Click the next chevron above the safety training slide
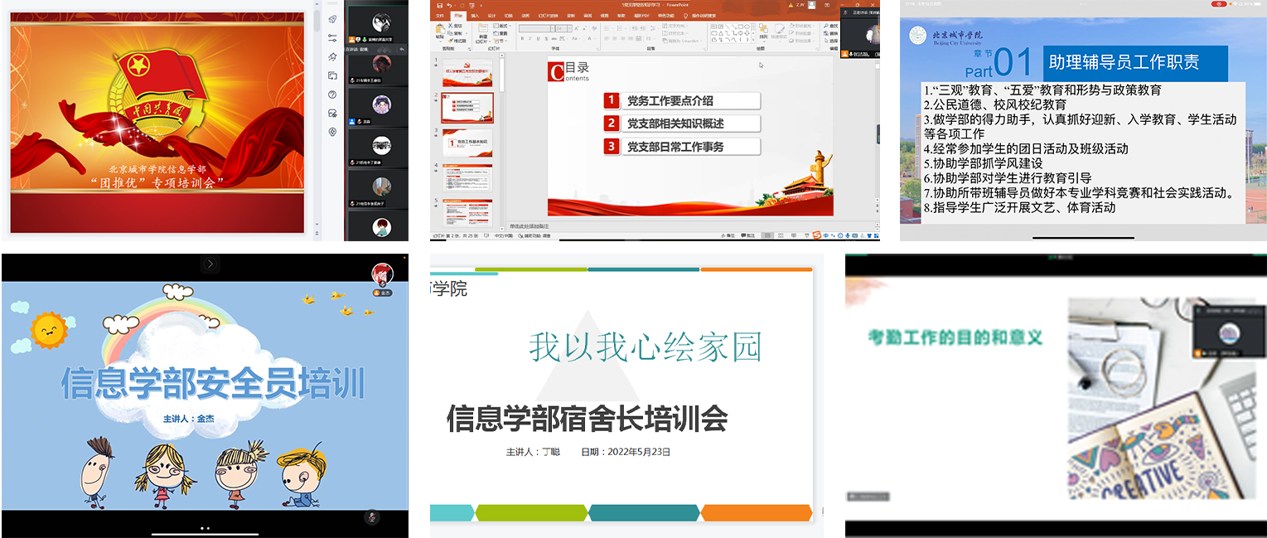 pyautogui.click(x=210, y=264)
